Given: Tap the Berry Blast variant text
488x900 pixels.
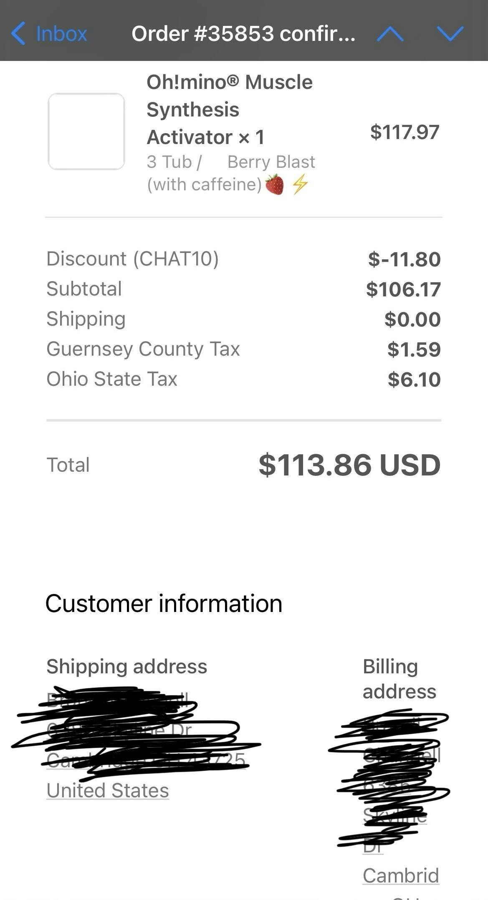Looking at the screenshot, I should [271, 162].
